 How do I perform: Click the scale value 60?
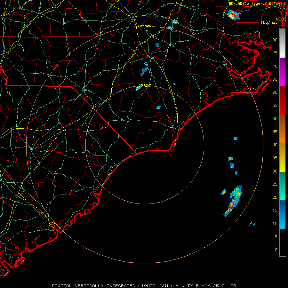pyautogui.click(x=275, y=92)
